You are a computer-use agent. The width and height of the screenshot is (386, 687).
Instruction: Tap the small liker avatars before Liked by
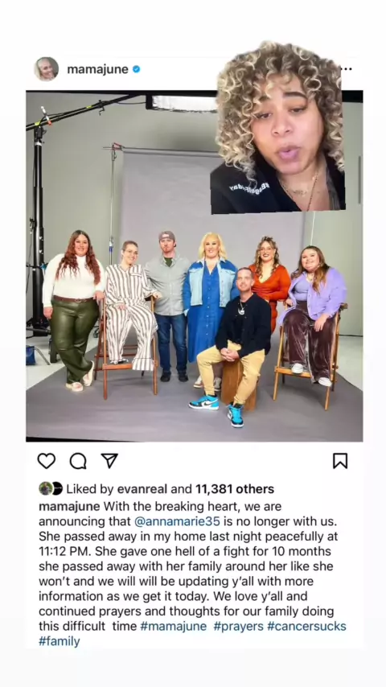pos(51,488)
